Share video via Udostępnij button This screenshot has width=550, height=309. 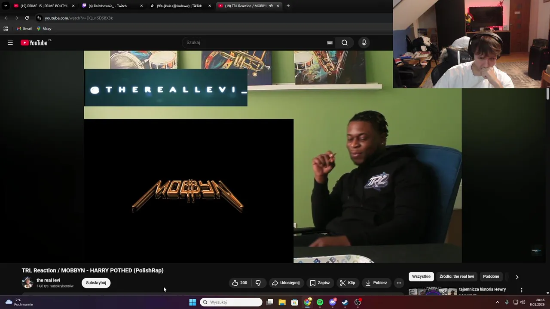(x=286, y=283)
